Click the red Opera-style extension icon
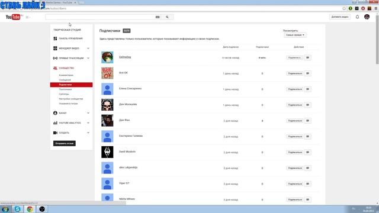Image resolution: width=379 pixels, height=213 pixels. [363, 8]
